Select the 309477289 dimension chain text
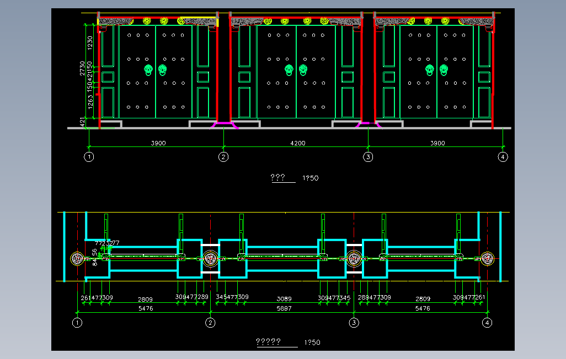This screenshot has height=359, width=566. tap(191, 297)
